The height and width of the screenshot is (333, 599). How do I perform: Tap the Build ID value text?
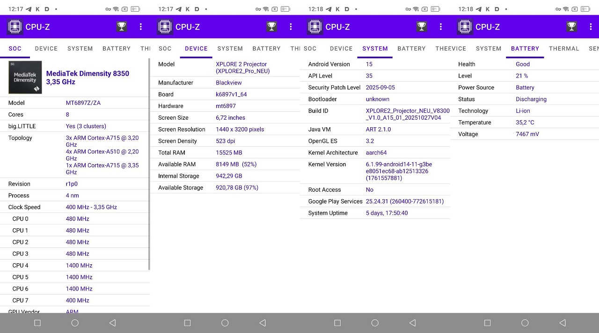(407, 114)
